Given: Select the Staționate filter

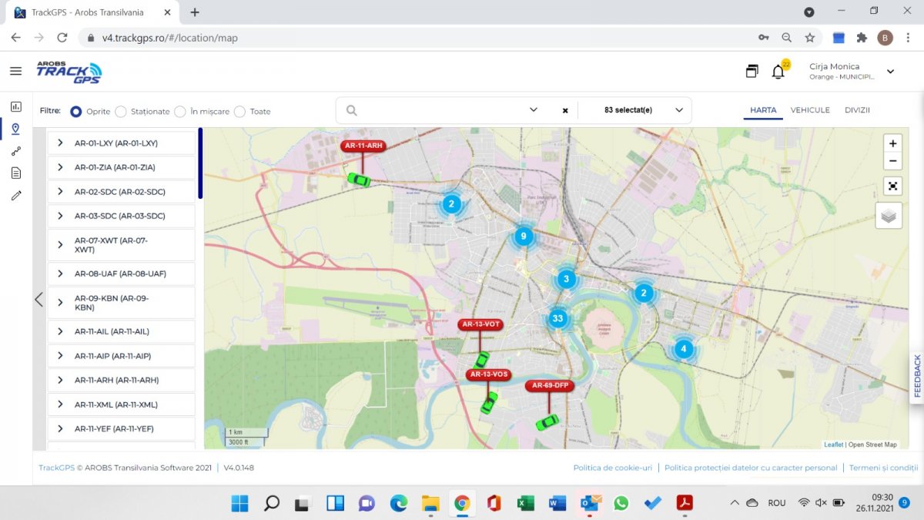Looking at the screenshot, I should pyautogui.click(x=121, y=112).
